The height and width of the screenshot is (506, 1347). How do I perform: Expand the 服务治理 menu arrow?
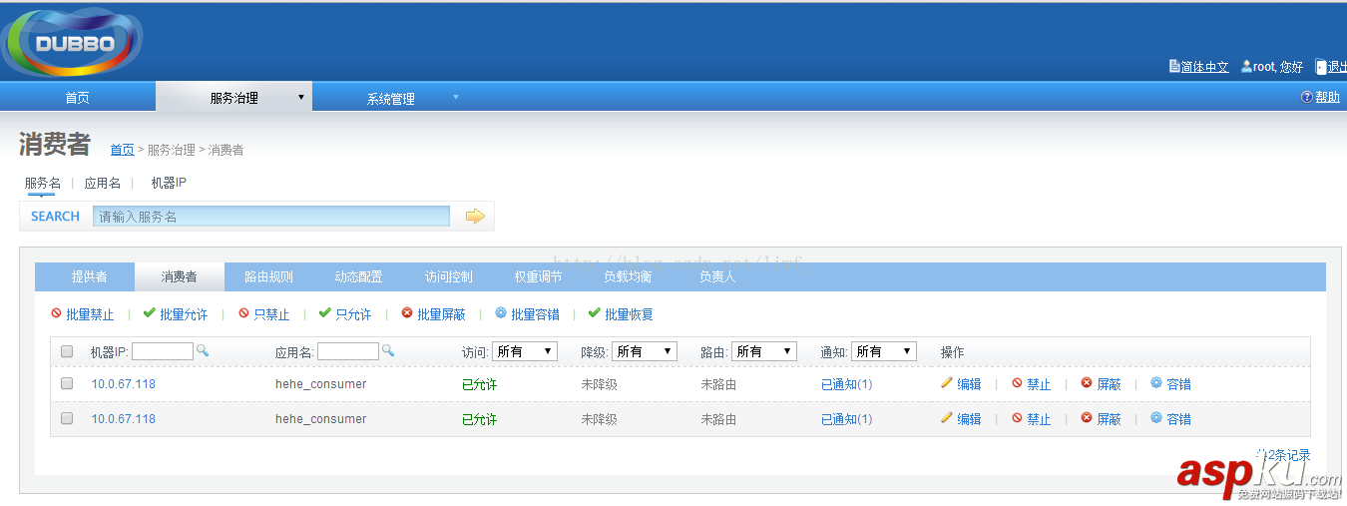[300, 97]
